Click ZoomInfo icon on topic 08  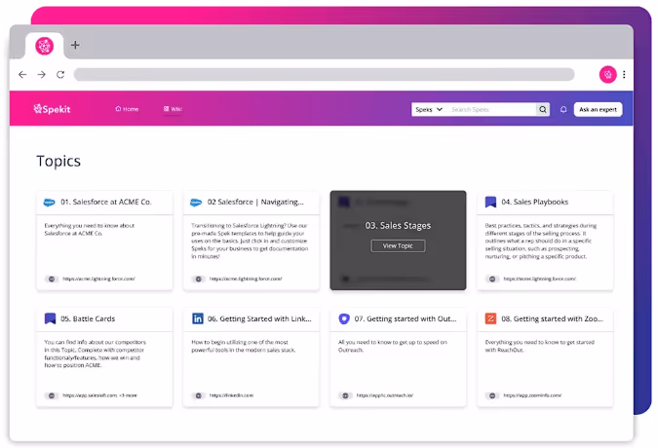pos(490,318)
